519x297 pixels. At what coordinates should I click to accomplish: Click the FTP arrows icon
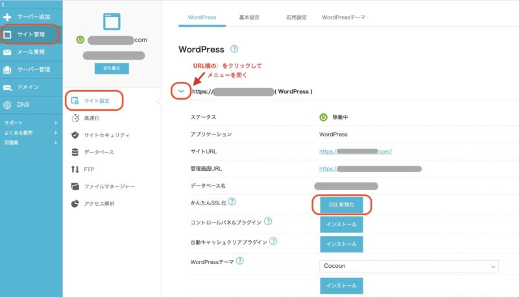[75, 170]
